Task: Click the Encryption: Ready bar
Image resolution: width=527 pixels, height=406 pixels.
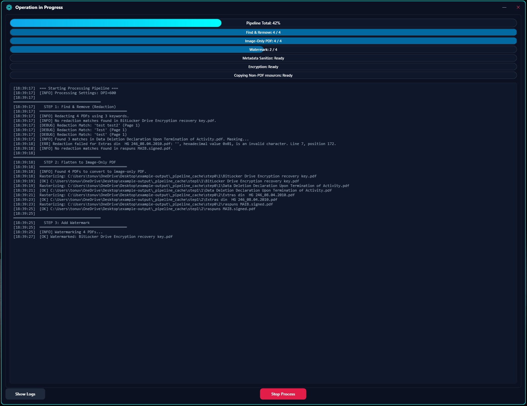Action: point(263,67)
